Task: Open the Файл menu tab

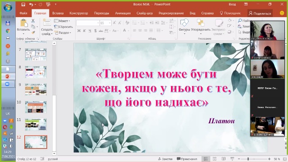Action: tap(23, 13)
